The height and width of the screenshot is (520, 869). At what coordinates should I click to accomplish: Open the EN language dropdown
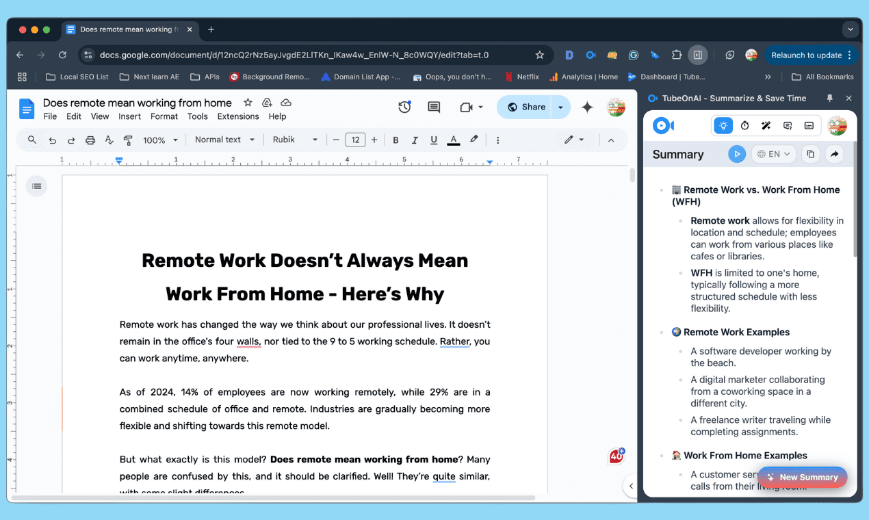click(774, 154)
